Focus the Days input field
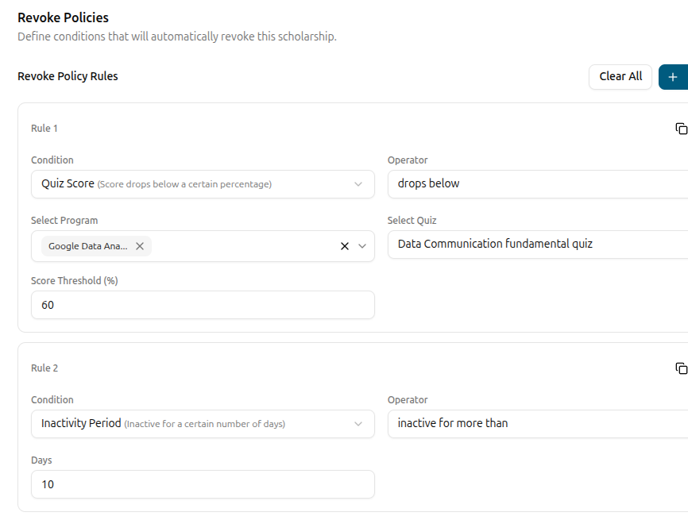The height and width of the screenshot is (520, 688). pyautogui.click(x=203, y=484)
